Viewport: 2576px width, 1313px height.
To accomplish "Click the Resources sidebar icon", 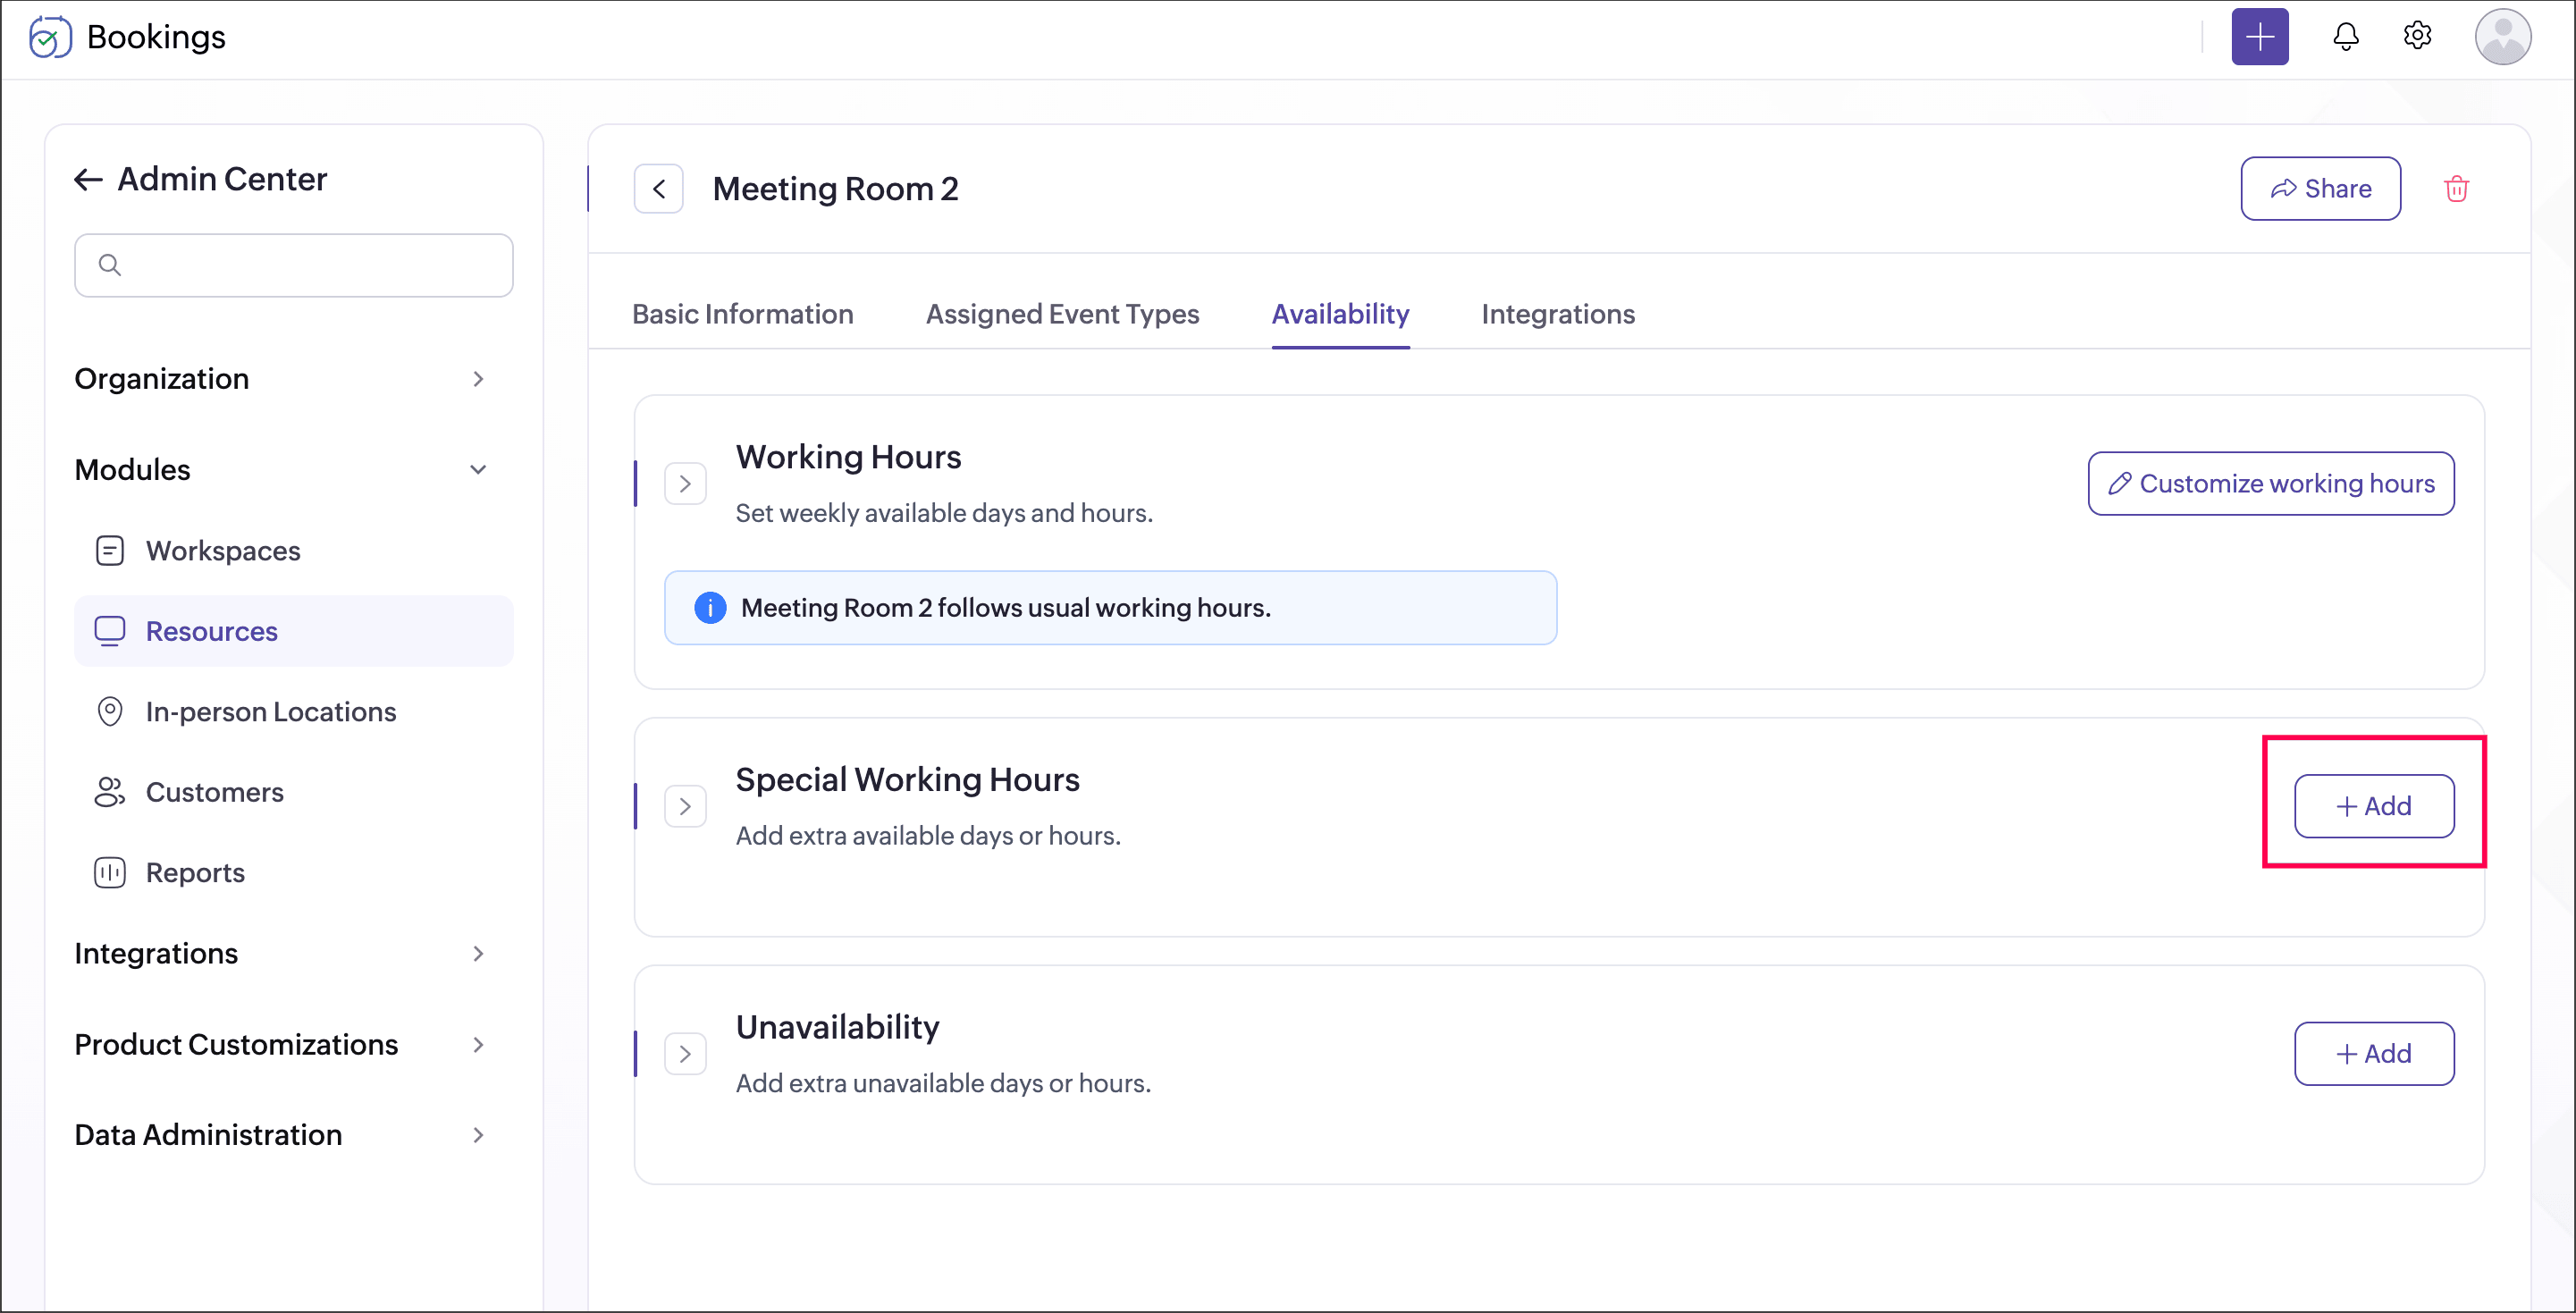I will pos(110,631).
